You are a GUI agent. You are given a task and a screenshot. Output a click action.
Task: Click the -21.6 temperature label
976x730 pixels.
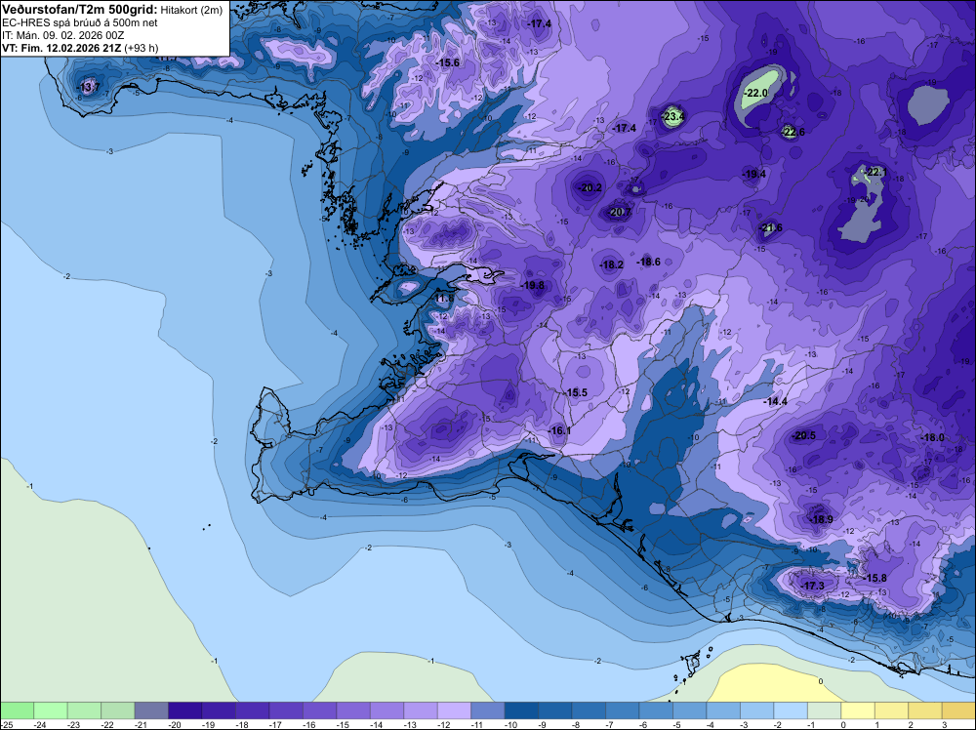[x=771, y=227]
